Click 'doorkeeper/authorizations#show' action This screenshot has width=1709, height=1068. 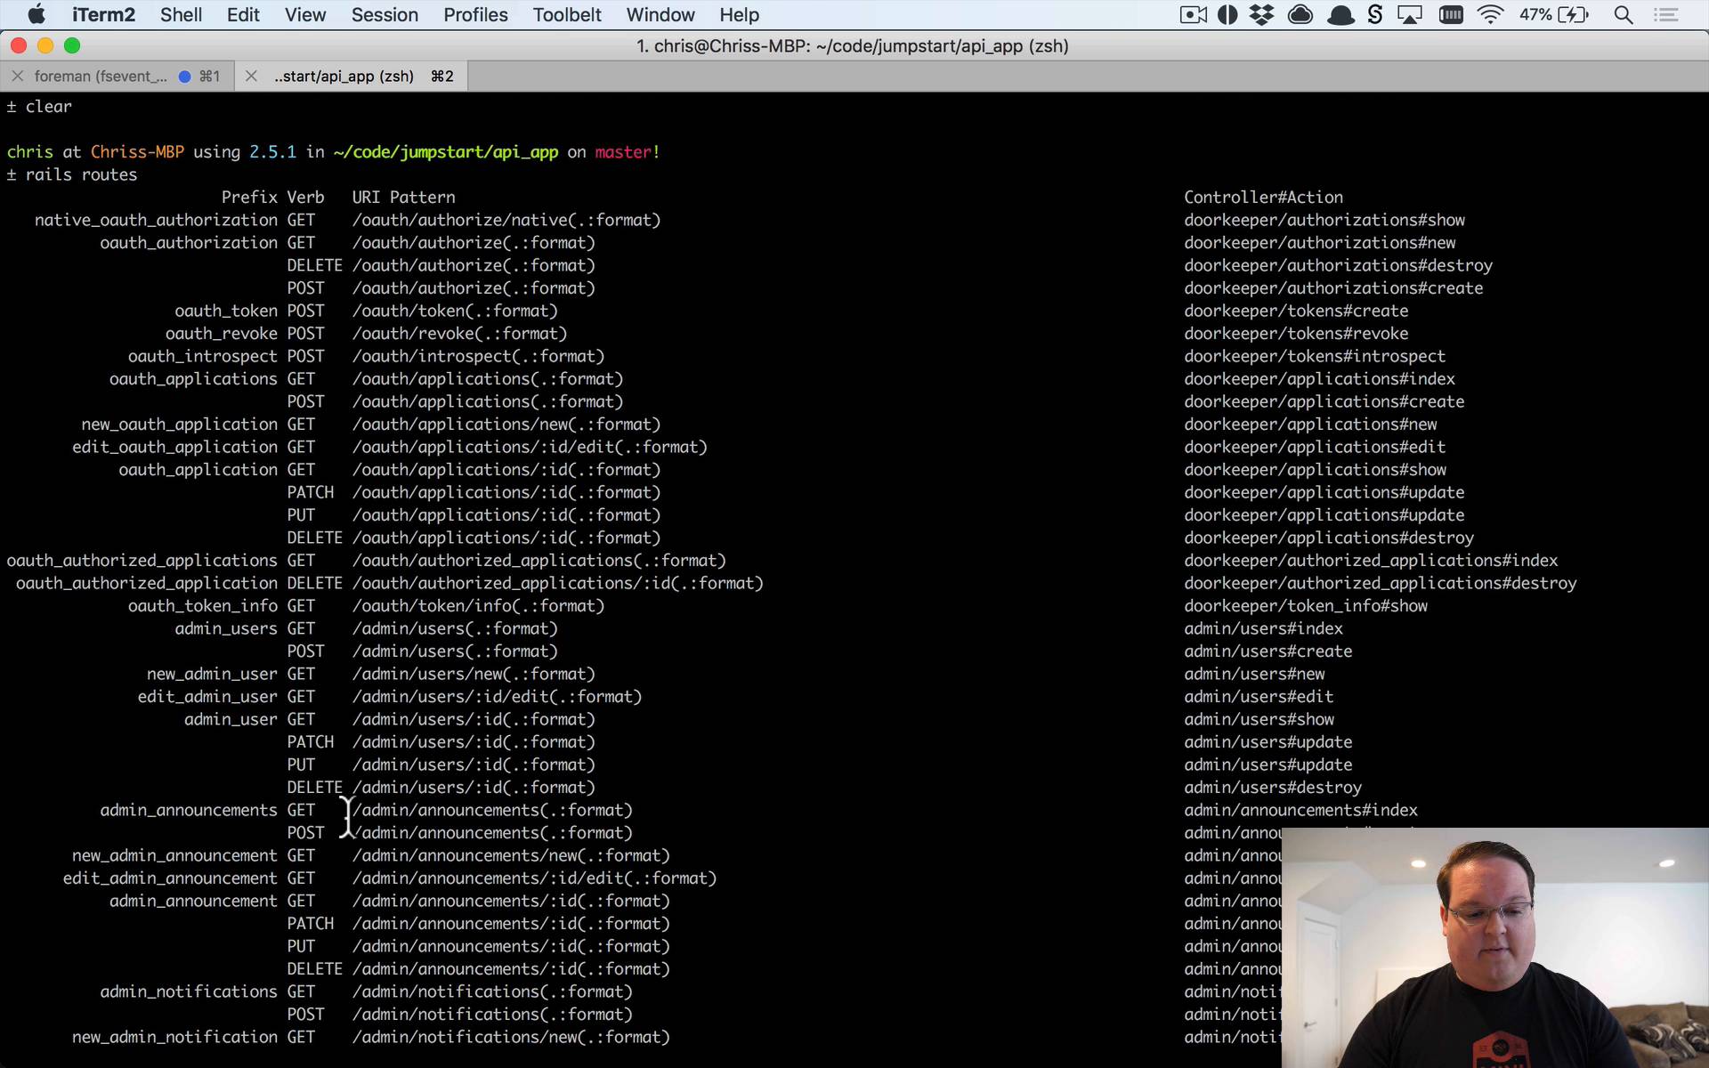tap(1324, 220)
